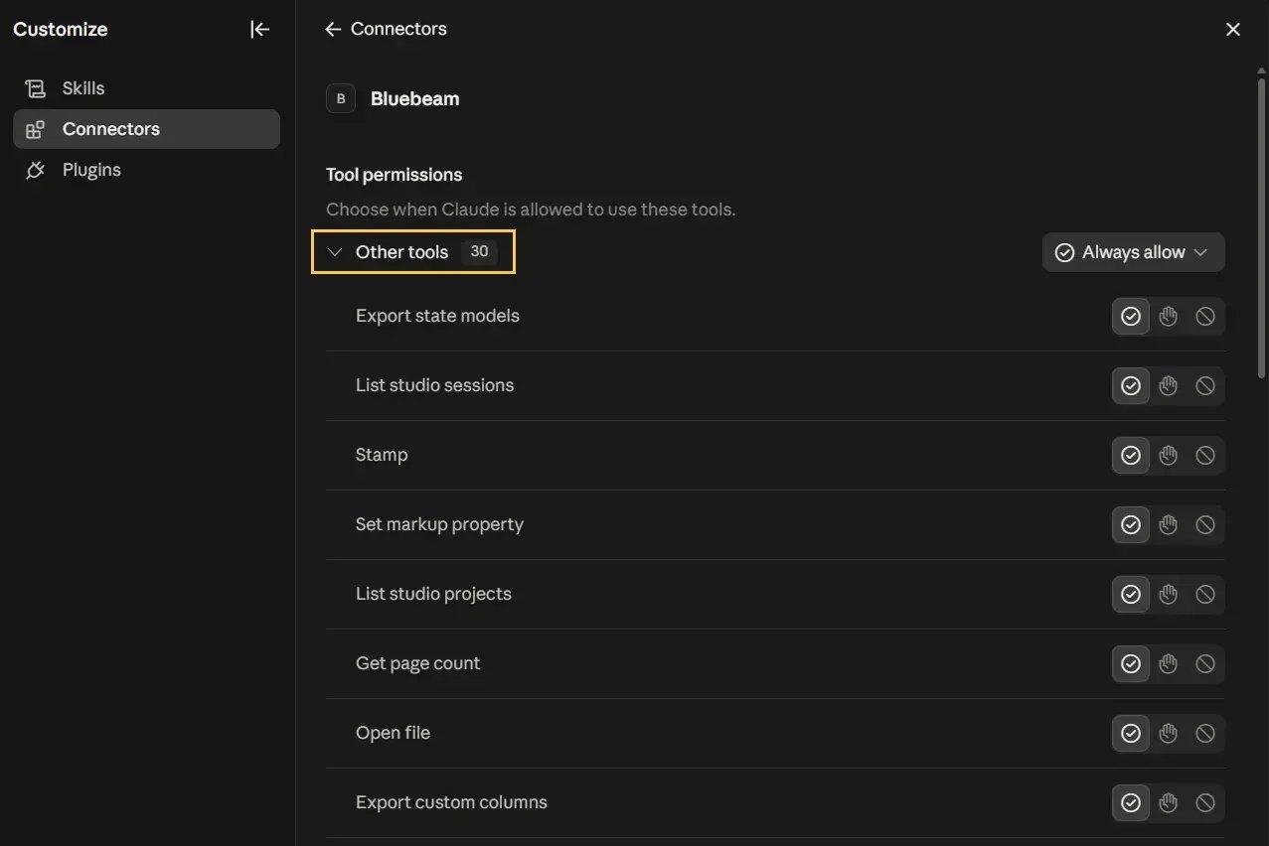Block the Get page count tool

(x=1205, y=664)
